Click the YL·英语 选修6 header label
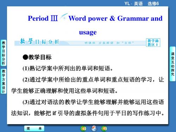This screenshot has height=132, width=176. [x=142, y=4]
